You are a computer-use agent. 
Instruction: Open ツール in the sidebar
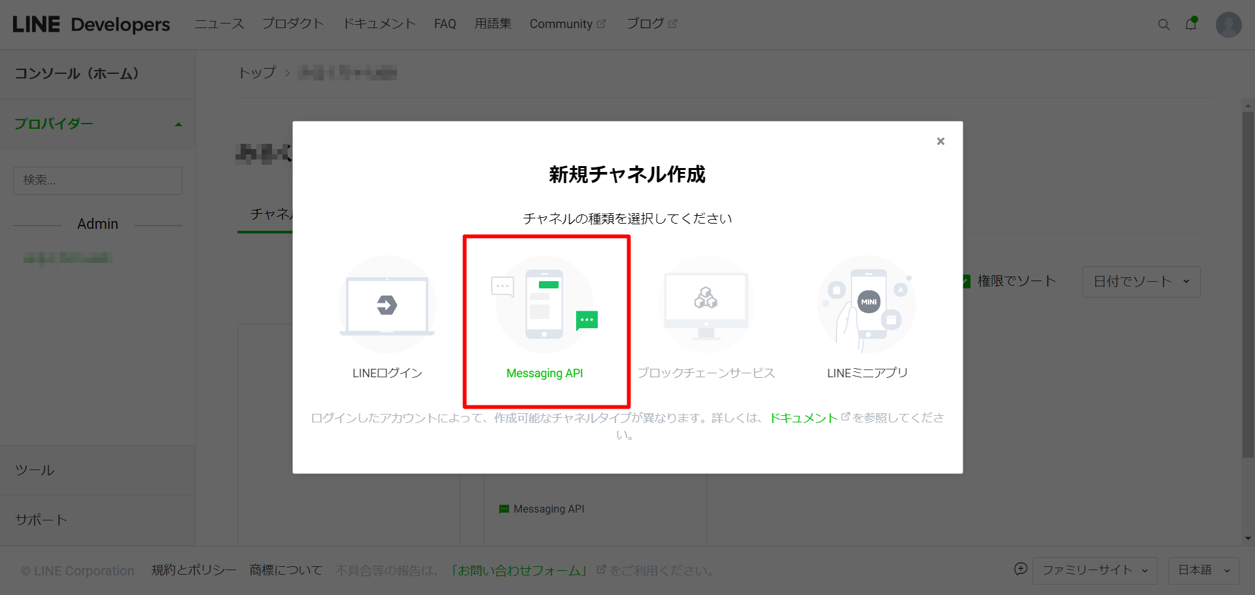pos(35,470)
